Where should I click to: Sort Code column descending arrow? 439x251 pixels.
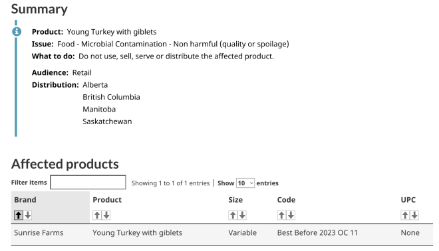click(x=291, y=215)
